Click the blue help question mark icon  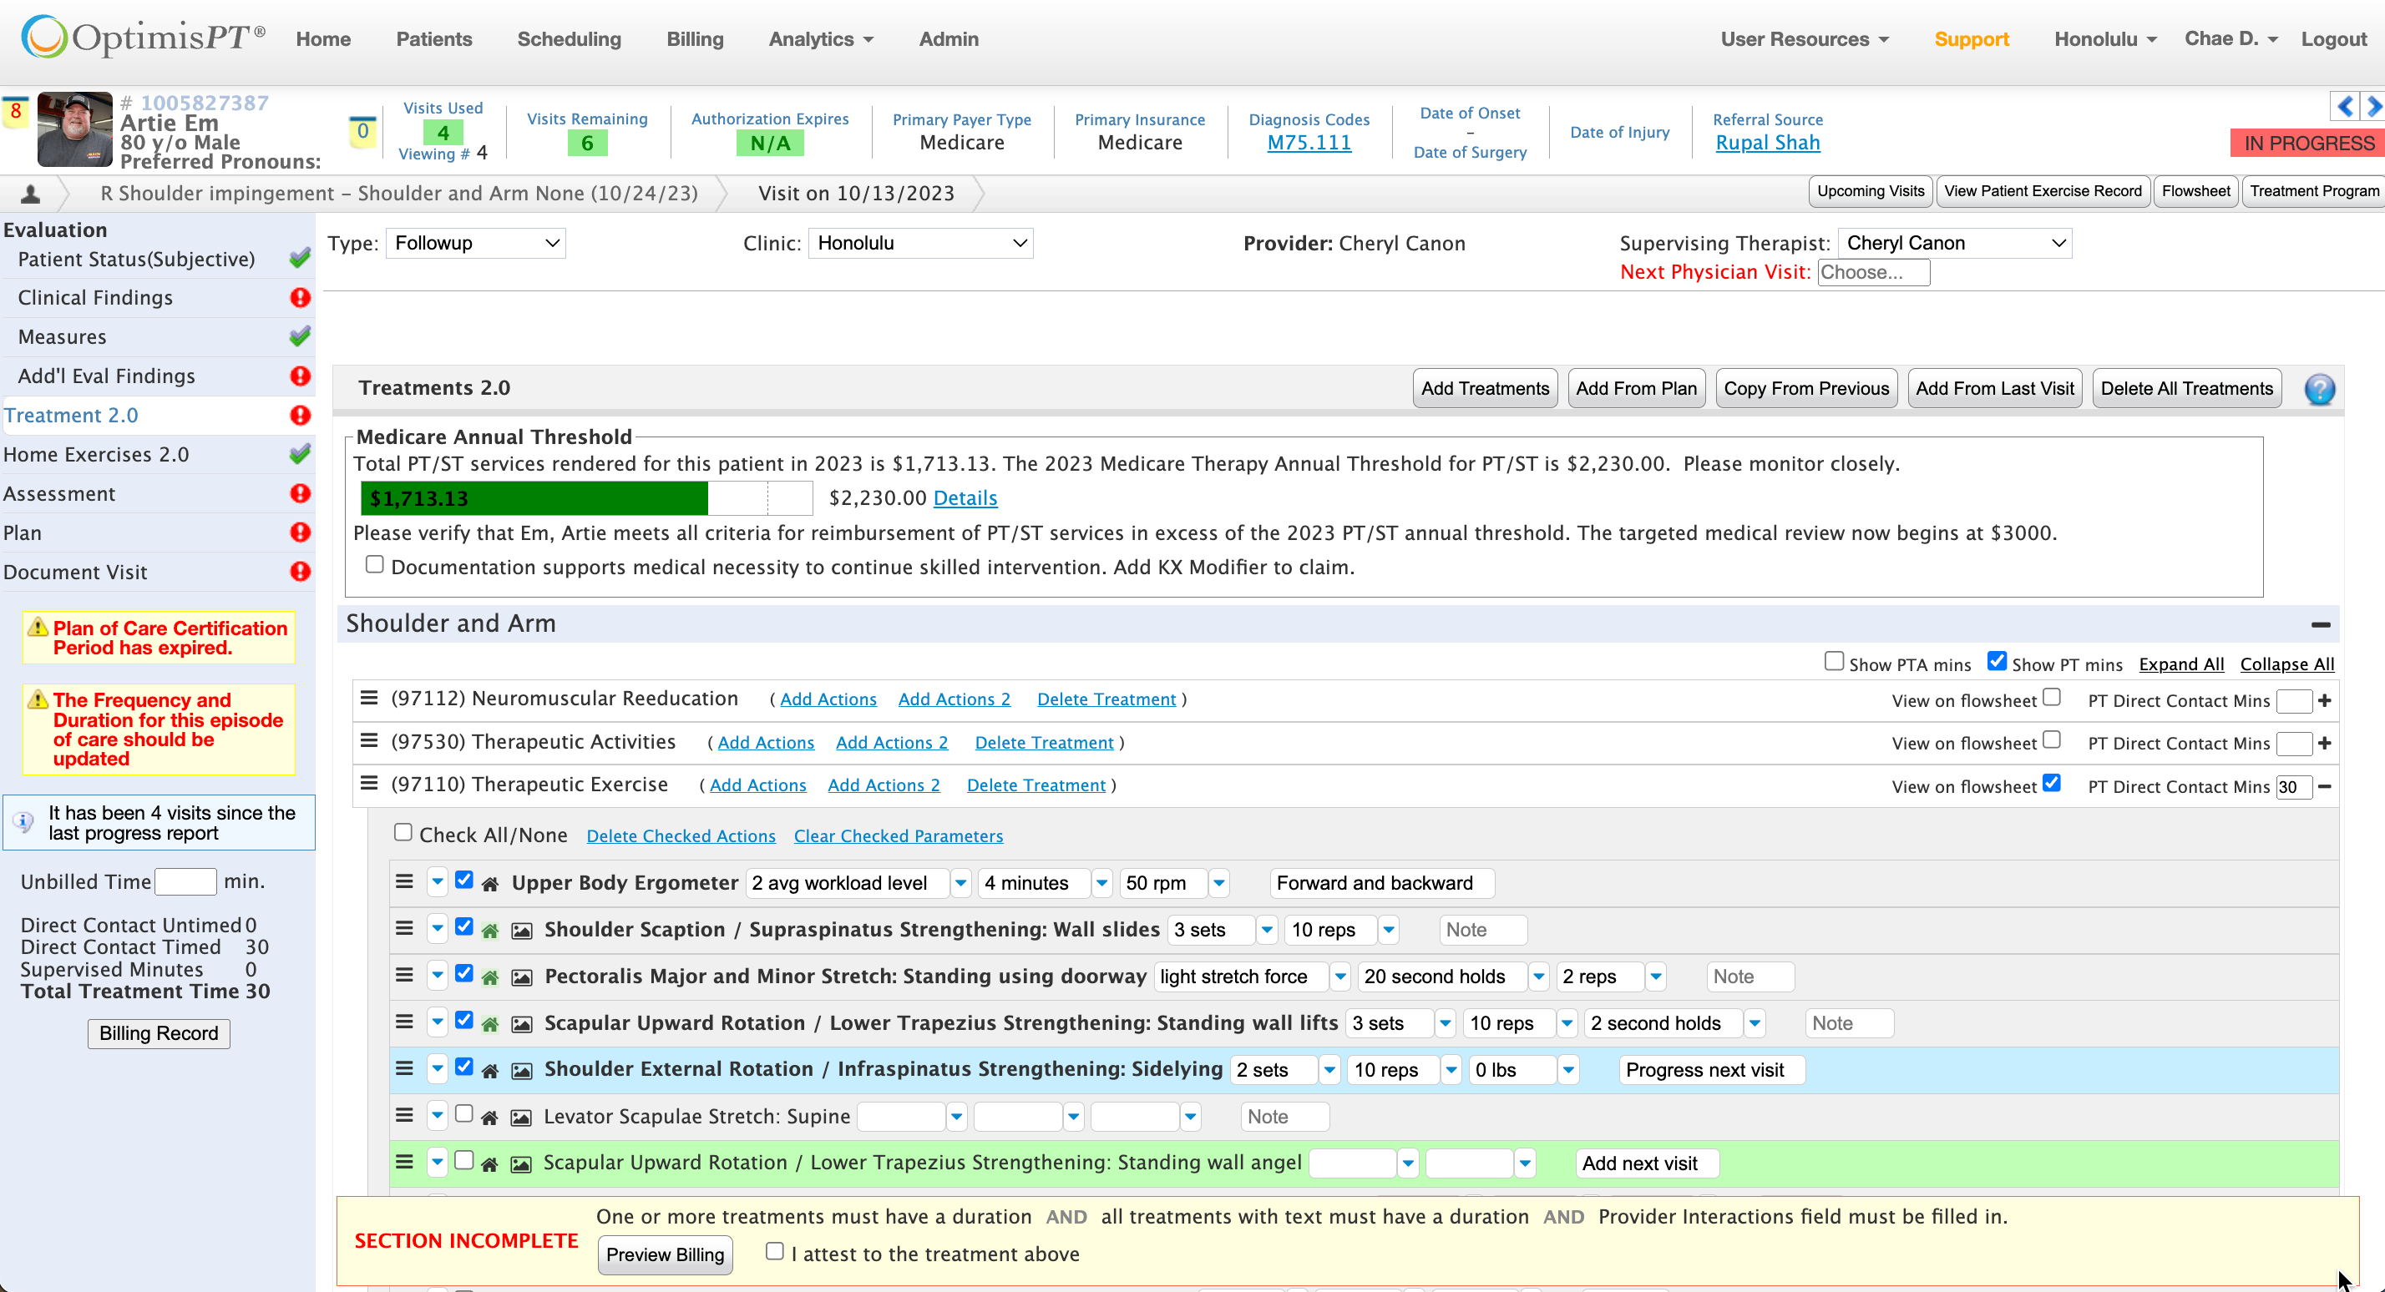(x=2318, y=389)
